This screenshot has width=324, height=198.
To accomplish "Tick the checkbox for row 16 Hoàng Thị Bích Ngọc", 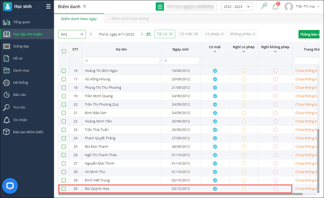I will pyautogui.click(x=64, y=71).
